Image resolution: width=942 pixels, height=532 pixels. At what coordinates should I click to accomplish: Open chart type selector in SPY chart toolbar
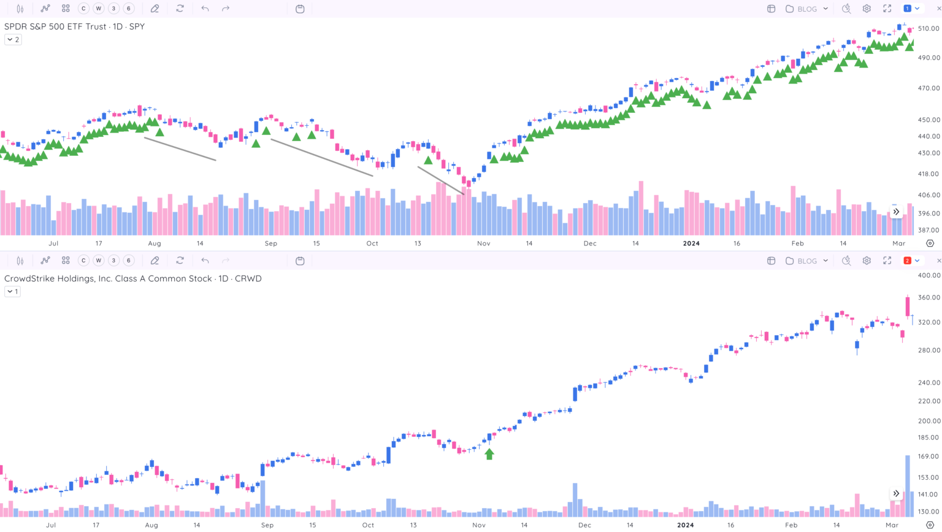20,9
